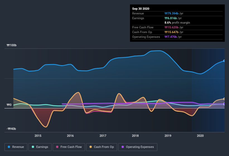Viewport: 229px width, 156px height.
Task: Click the Sep 30 2020 tooltip header
Action: (x=141, y=9)
